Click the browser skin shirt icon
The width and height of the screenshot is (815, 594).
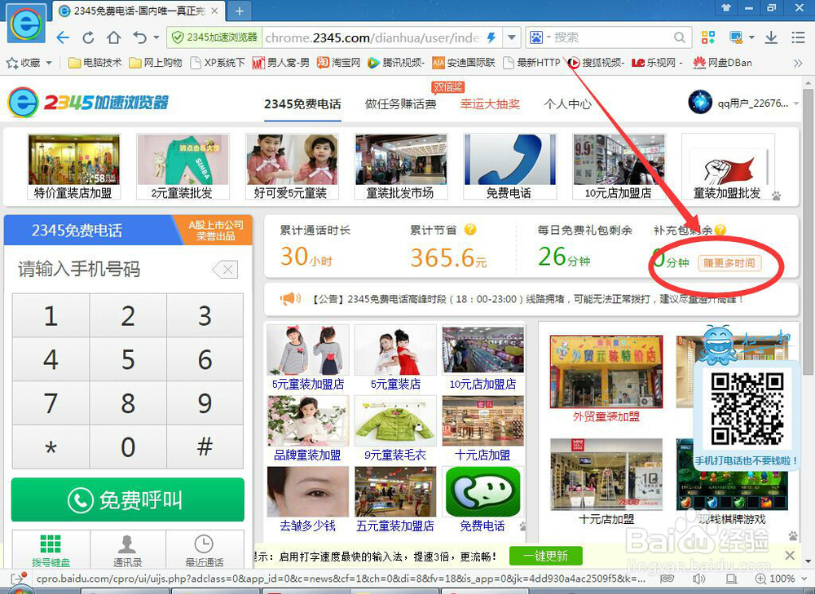726,7
